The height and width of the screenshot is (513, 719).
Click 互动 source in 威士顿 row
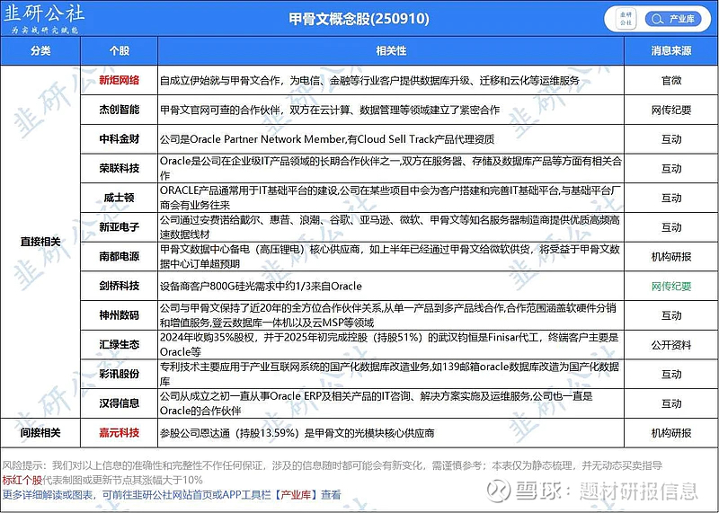pos(671,198)
